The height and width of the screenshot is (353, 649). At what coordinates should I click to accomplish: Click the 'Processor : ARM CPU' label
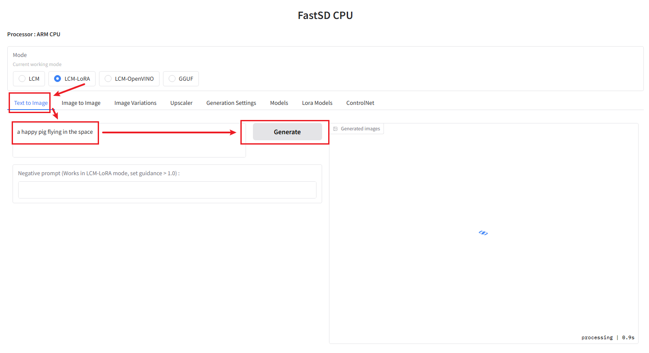click(x=34, y=34)
